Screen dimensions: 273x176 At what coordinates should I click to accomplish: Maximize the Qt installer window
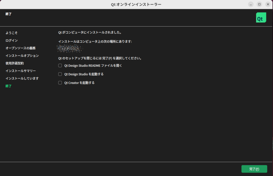click(x=259, y=4)
